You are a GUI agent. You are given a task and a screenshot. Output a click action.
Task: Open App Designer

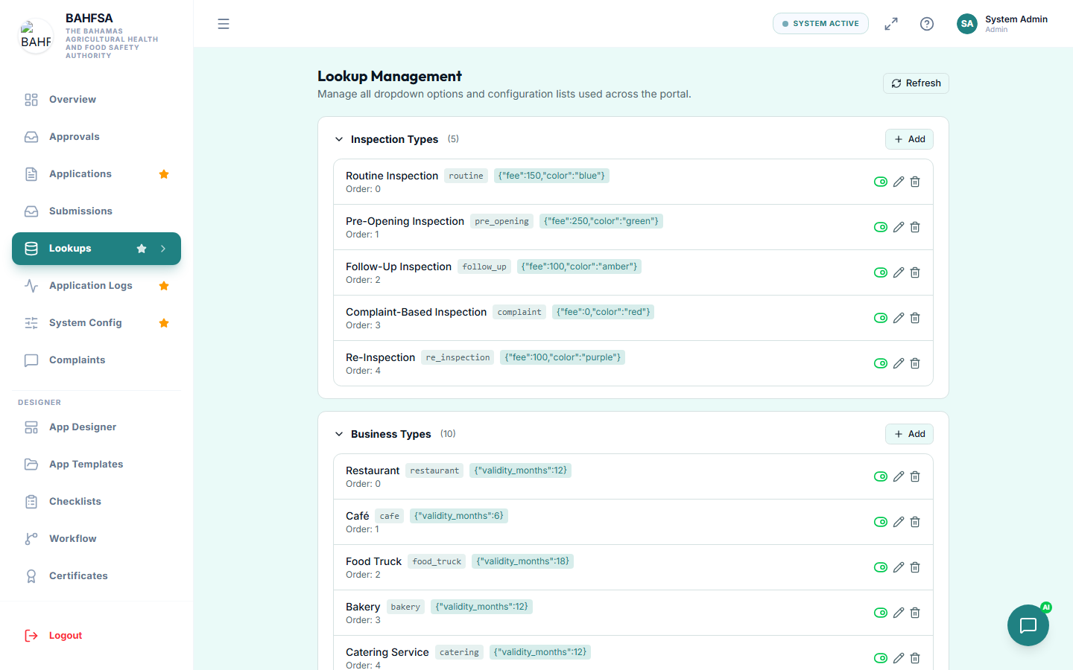point(97,427)
